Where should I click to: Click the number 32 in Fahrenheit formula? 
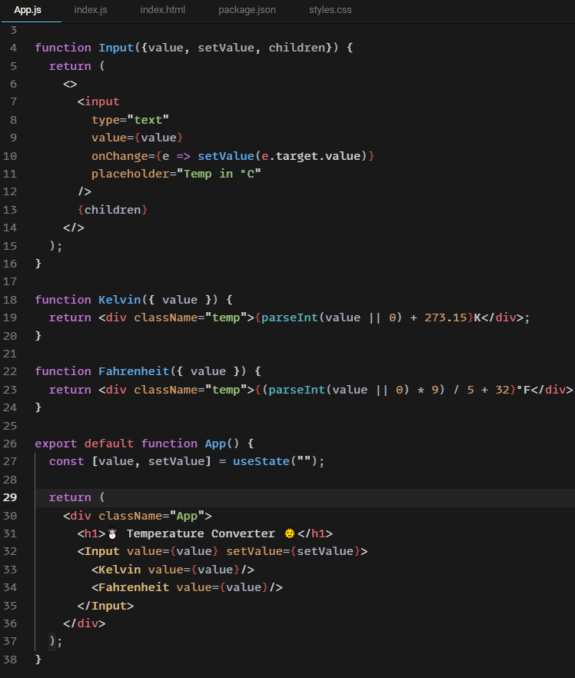[x=502, y=390]
